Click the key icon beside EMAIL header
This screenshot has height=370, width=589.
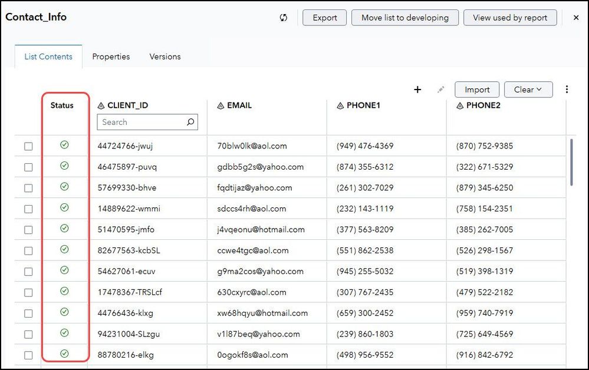(221, 105)
